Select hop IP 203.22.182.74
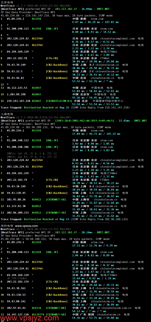This screenshot has height=322, width=151. (x=17, y=180)
